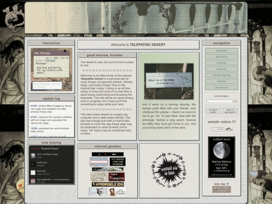The image size is (272, 204).
Task: Open the Girl Crush track
Action: (41, 171)
